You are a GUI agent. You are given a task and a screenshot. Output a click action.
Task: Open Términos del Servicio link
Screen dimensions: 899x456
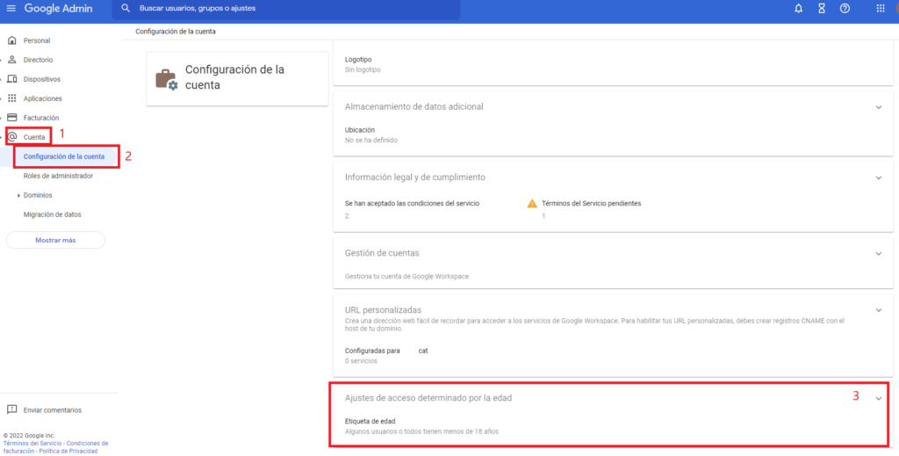(33, 444)
